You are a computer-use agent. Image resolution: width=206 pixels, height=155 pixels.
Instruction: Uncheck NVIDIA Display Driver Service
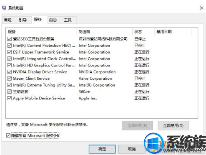(x=10, y=72)
